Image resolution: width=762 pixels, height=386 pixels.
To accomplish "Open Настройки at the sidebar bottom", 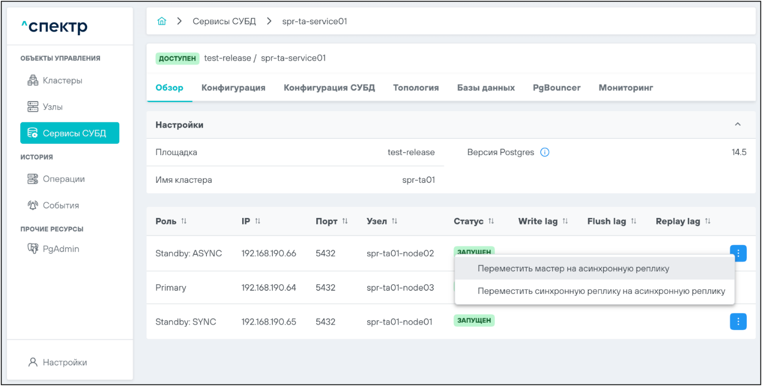I will [64, 362].
